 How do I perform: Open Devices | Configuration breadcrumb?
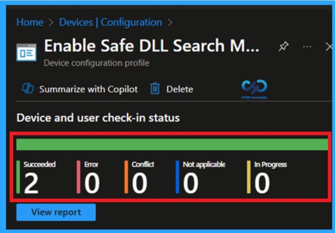(x=110, y=22)
